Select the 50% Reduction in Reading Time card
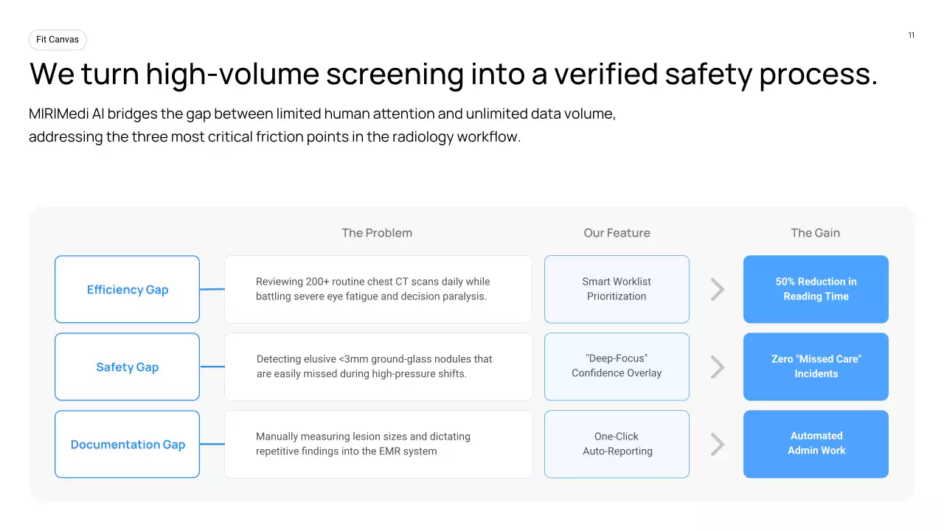Image resolution: width=944 pixels, height=531 pixels. [x=816, y=289]
